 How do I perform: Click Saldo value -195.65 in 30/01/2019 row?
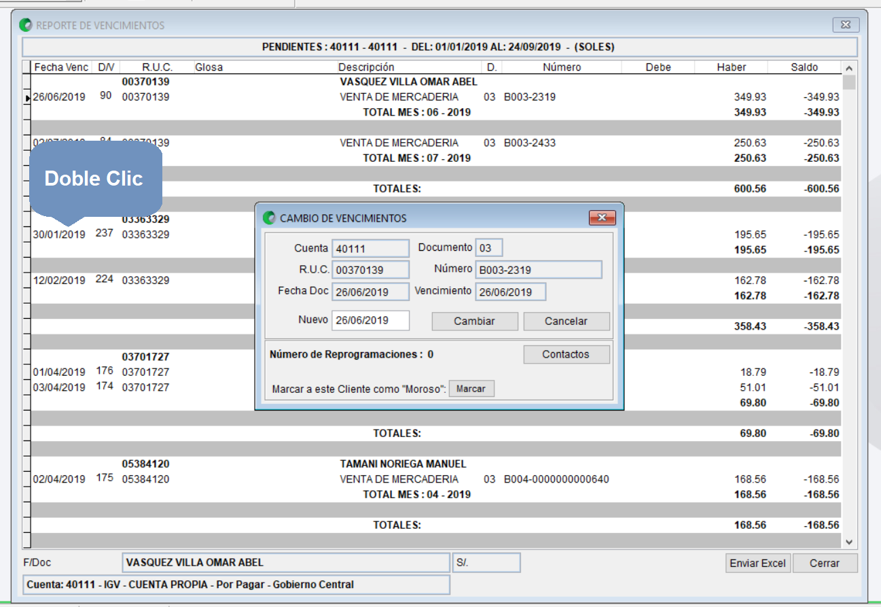click(821, 235)
